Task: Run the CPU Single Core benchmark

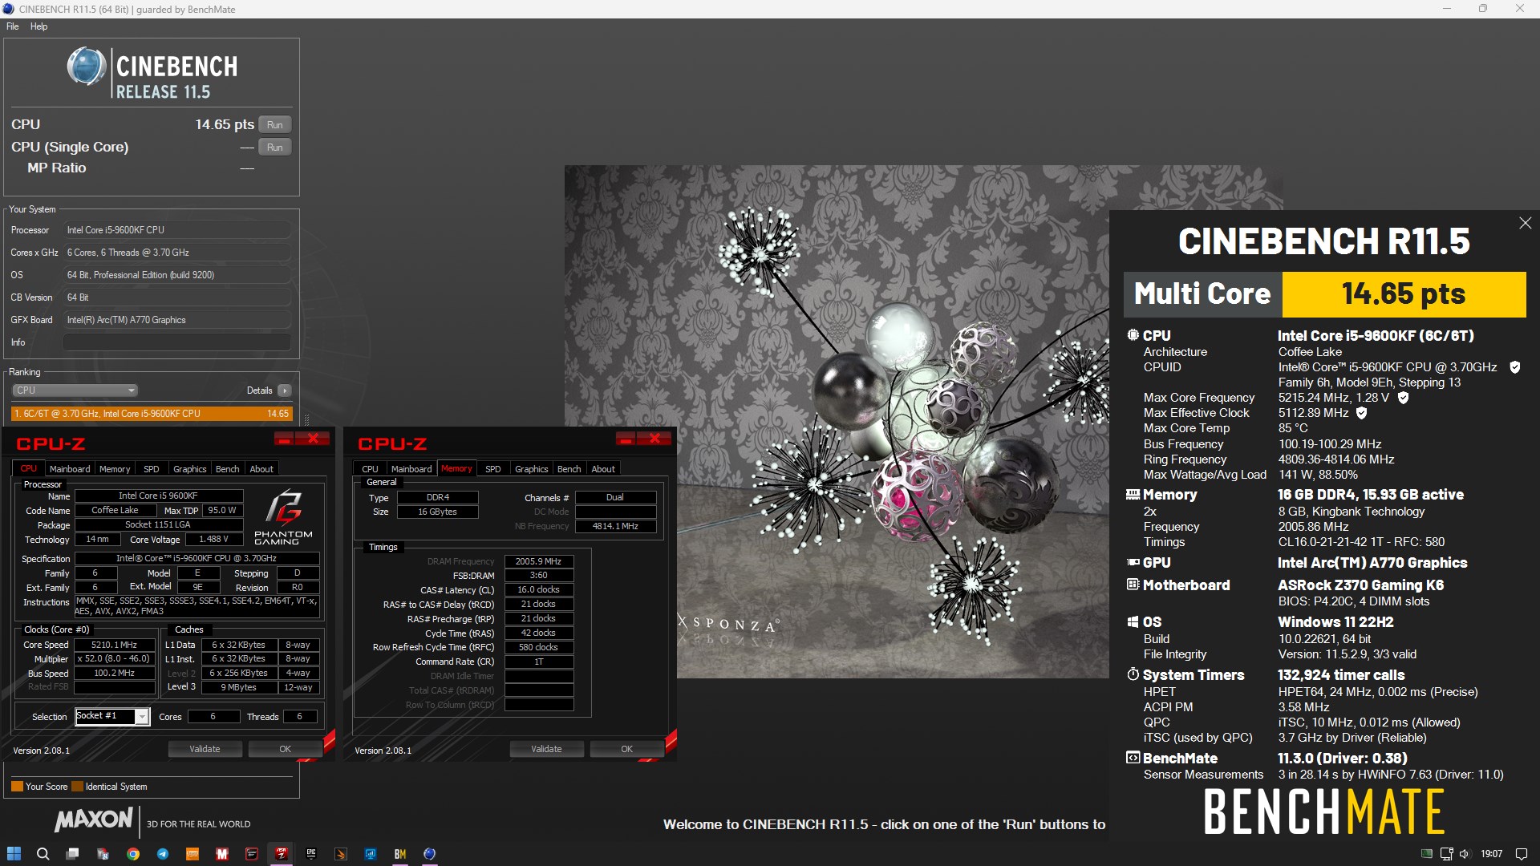Action: 274,147
